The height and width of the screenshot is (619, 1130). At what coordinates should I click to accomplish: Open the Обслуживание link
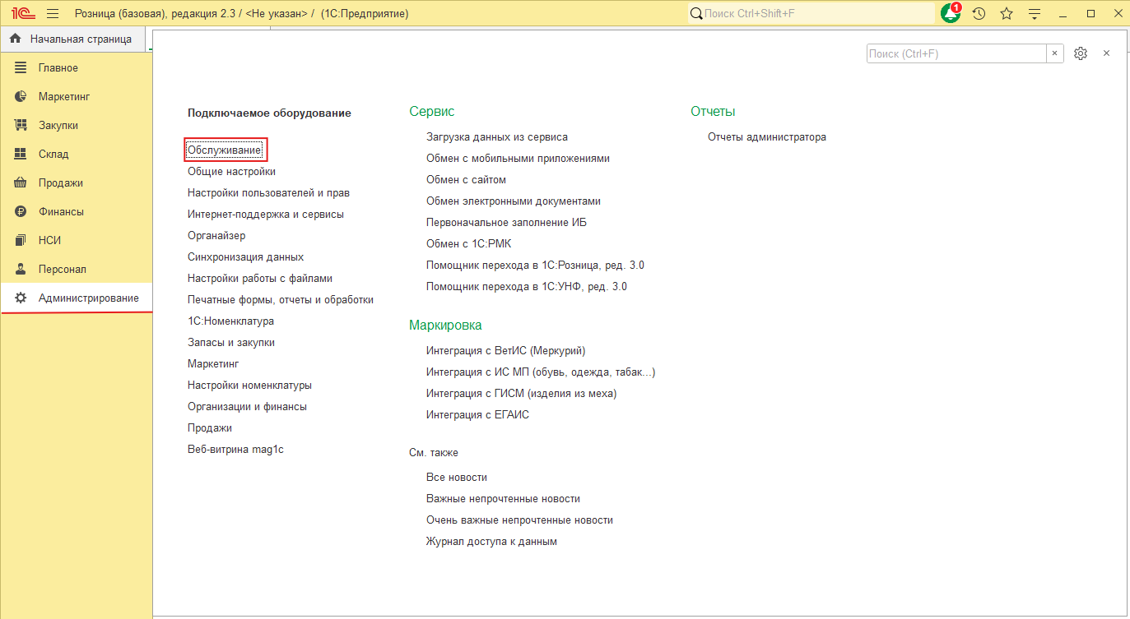pos(225,150)
